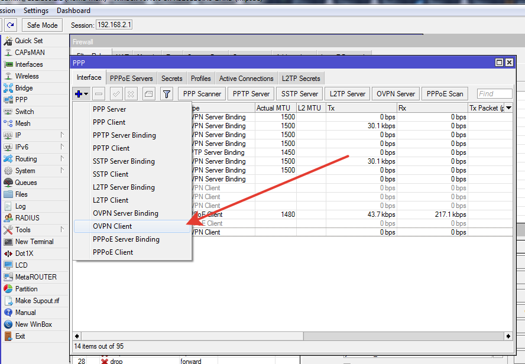Click Exit in the sidebar
This screenshot has height=364, width=525.
point(20,336)
